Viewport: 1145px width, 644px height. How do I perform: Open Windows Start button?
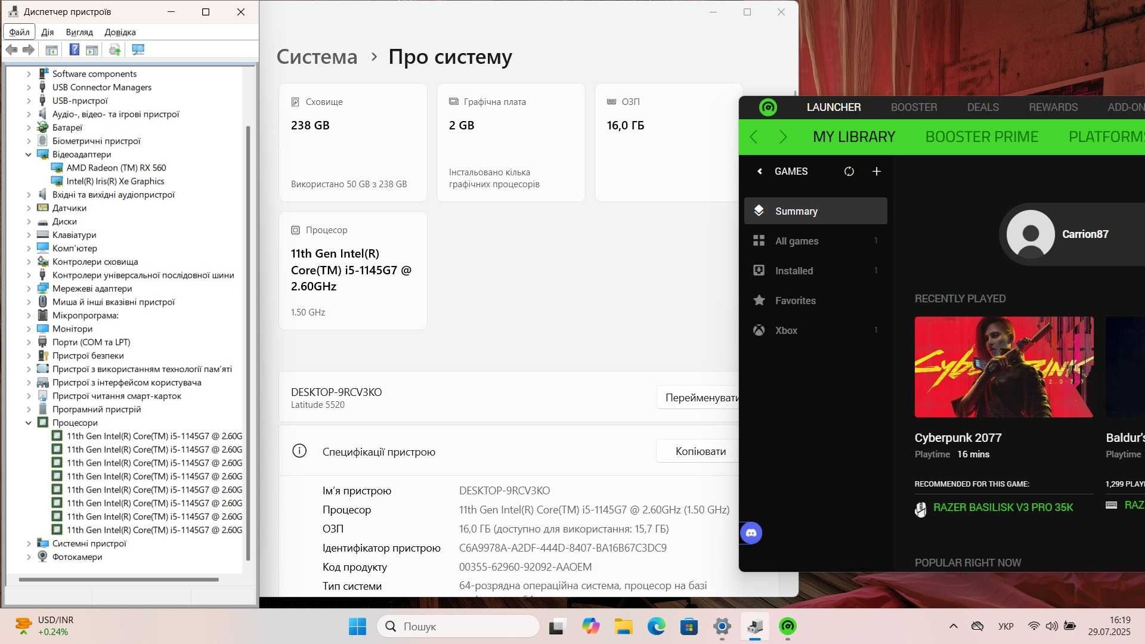pos(357,626)
